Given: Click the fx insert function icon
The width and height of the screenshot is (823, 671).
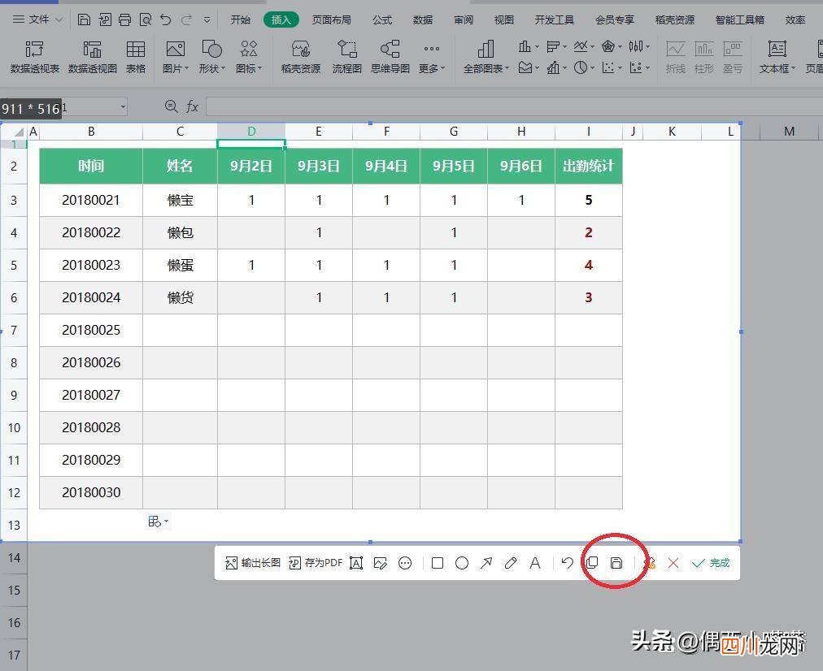Looking at the screenshot, I should tap(192, 107).
